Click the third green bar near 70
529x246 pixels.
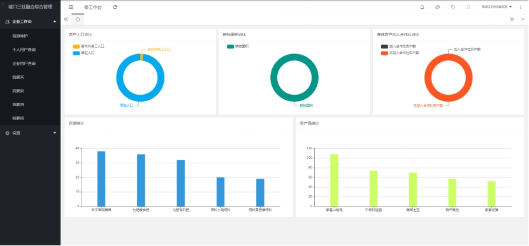(x=413, y=189)
